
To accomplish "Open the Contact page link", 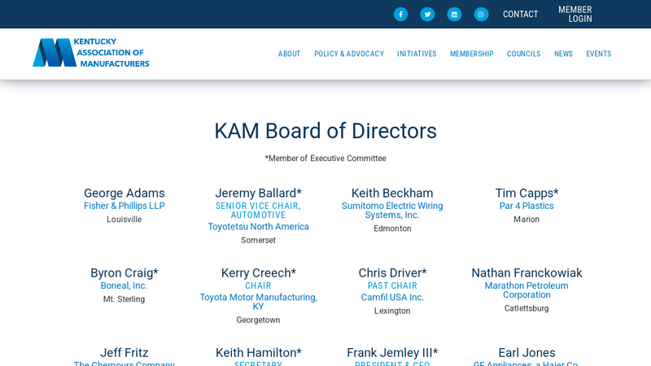I will [x=520, y=14].
